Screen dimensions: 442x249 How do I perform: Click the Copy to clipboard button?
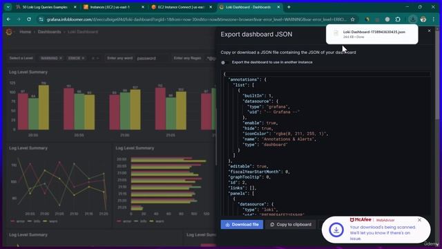(291, 224)
